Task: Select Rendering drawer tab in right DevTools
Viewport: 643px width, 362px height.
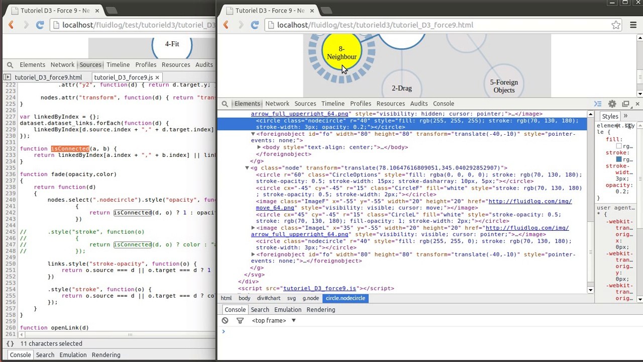Action: [x=320, y=310]
